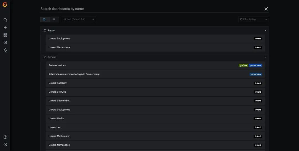Click linkerd tag on Linkerd DaemonSet row
The image size is (299, 151).
258,101
